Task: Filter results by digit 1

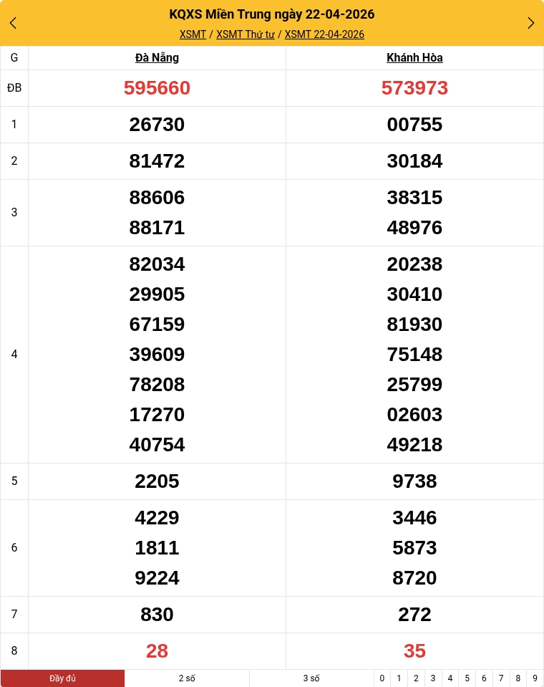Action: (399, 678)
